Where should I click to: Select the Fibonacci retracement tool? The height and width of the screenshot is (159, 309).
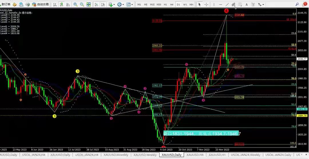click(x=240, y=4)
